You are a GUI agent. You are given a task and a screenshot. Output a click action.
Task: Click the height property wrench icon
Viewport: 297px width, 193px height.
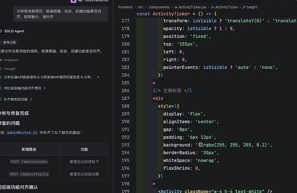pyautogui.click(x=244, y=7)
